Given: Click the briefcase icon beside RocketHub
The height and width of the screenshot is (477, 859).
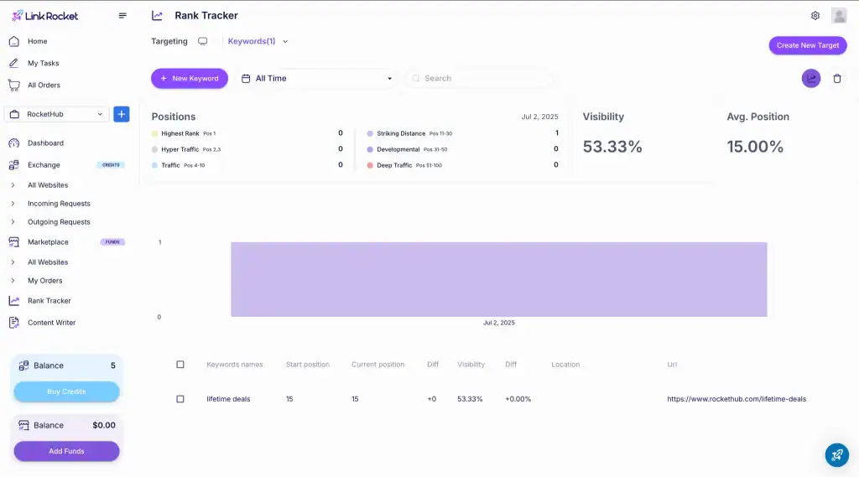Looking at the screenshot, I should tap(15, 114).
